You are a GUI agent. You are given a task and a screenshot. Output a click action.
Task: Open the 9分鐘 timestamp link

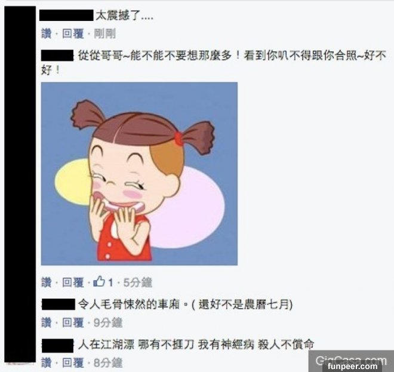pos(108,322)
